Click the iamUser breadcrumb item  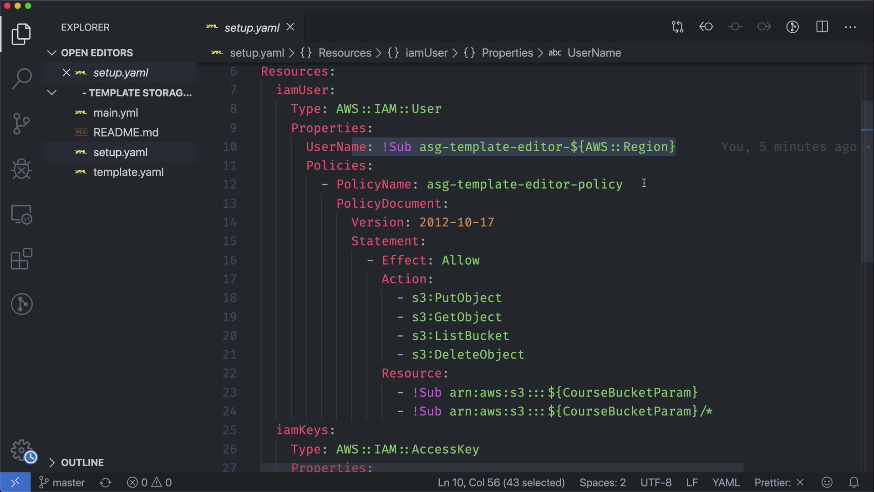426,53
